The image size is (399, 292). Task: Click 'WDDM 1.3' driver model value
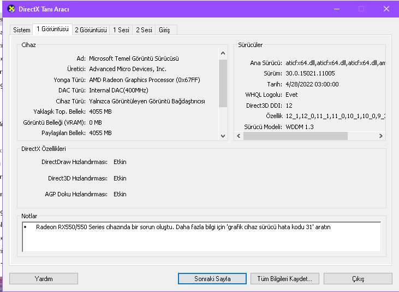coord(300,127)
